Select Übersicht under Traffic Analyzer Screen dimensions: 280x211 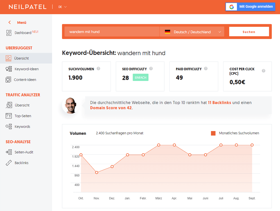pos(22,105)
